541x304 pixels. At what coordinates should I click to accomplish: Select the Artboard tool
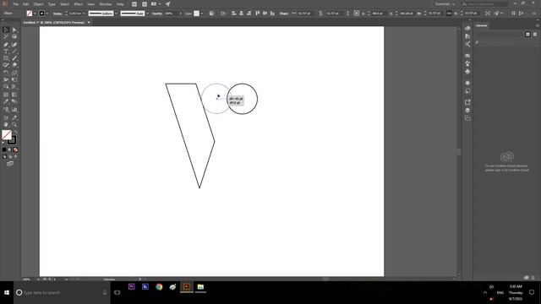pos(6,118)
